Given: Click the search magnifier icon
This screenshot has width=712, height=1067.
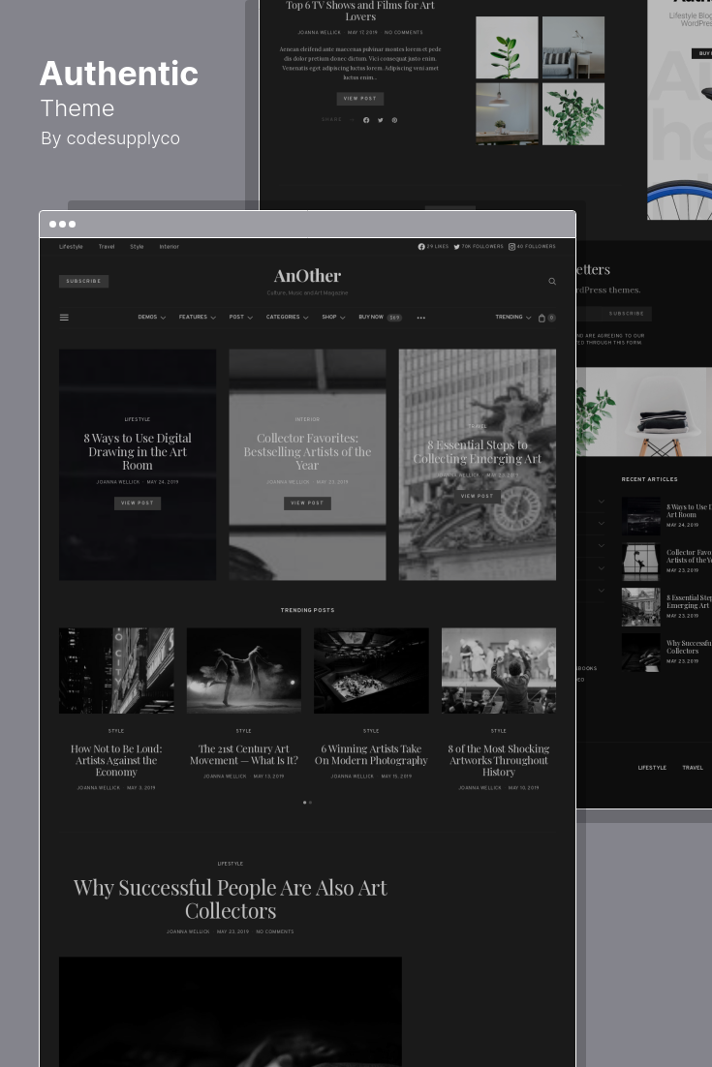Looking at the screenshot, I should tap(552, 281).
